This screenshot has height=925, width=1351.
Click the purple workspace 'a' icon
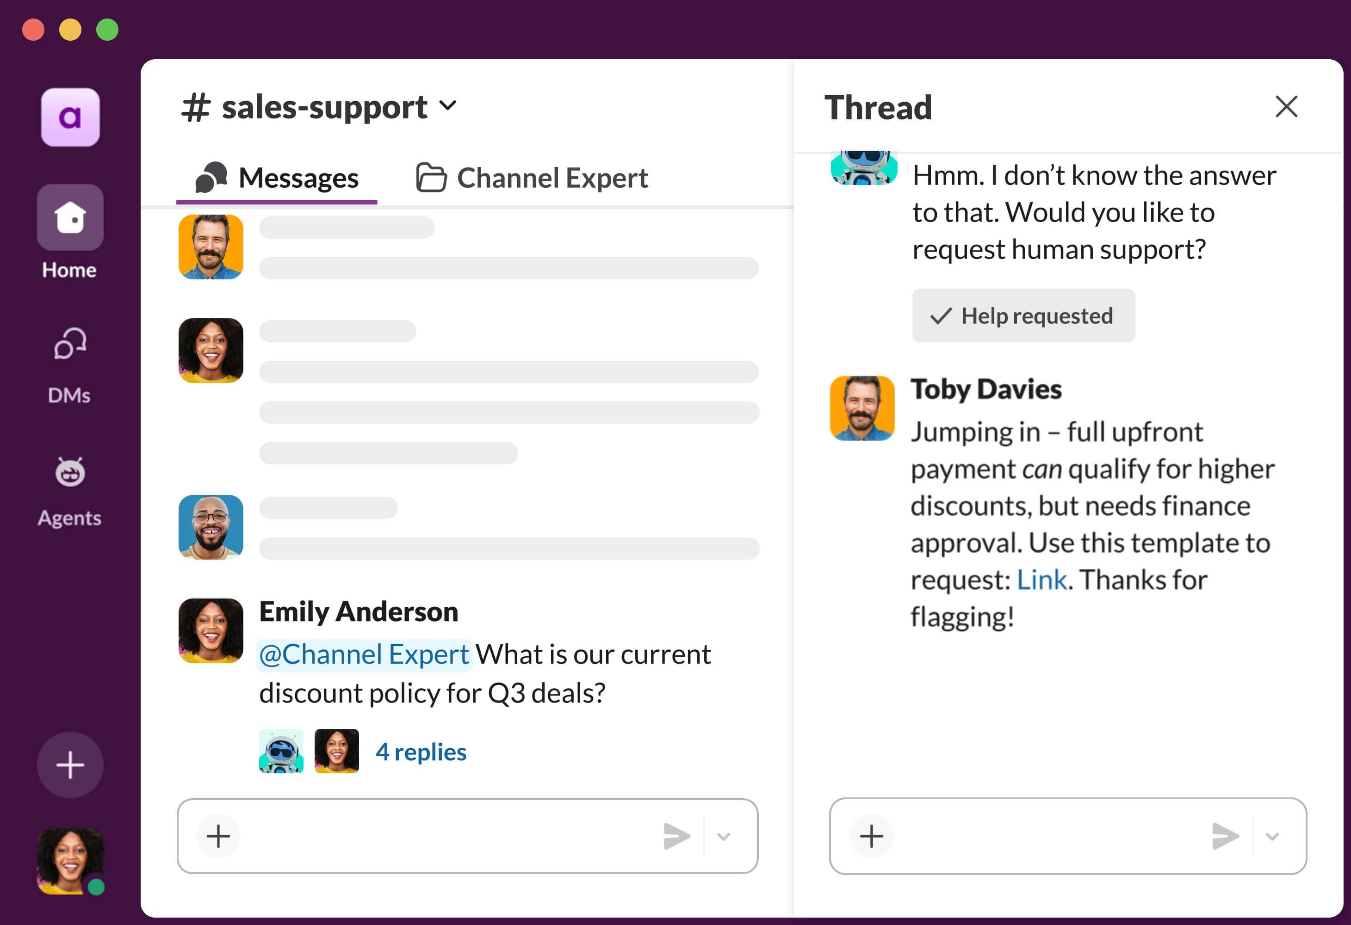(x=70, y=117)
